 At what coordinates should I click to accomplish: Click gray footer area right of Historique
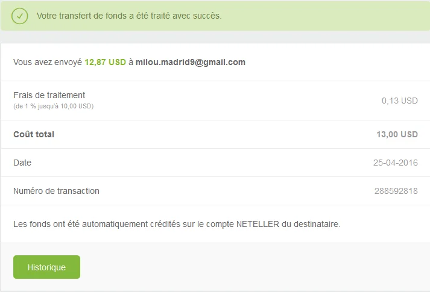click(253, 267)
